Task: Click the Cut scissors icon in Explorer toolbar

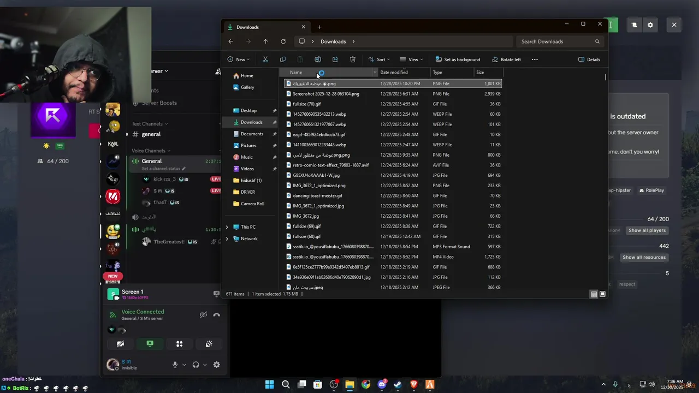Action: (x=265, y=59)
